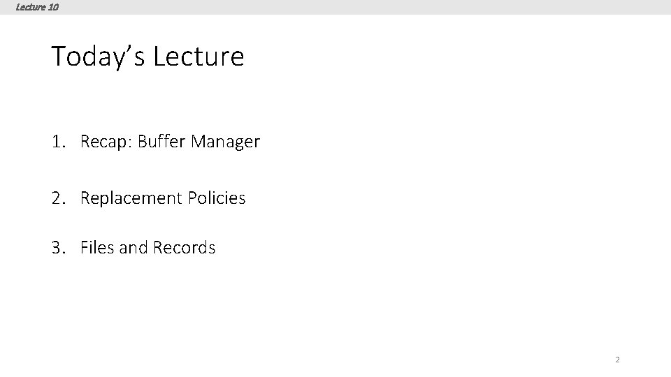
Task: Click the word "Recap:" in item one
Action: pyautogui.click(x=106, y=142)
